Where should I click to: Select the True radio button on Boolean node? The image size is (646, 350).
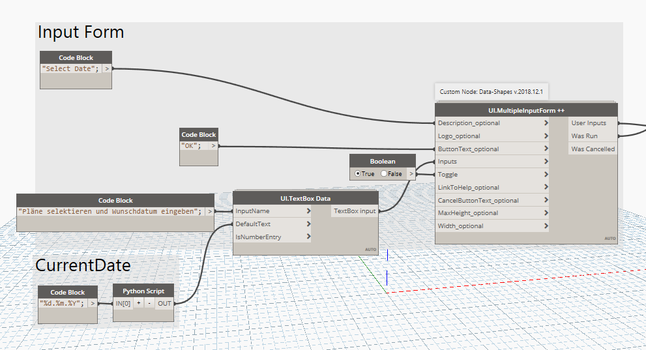pyautogui.click(x=357, y=174)
